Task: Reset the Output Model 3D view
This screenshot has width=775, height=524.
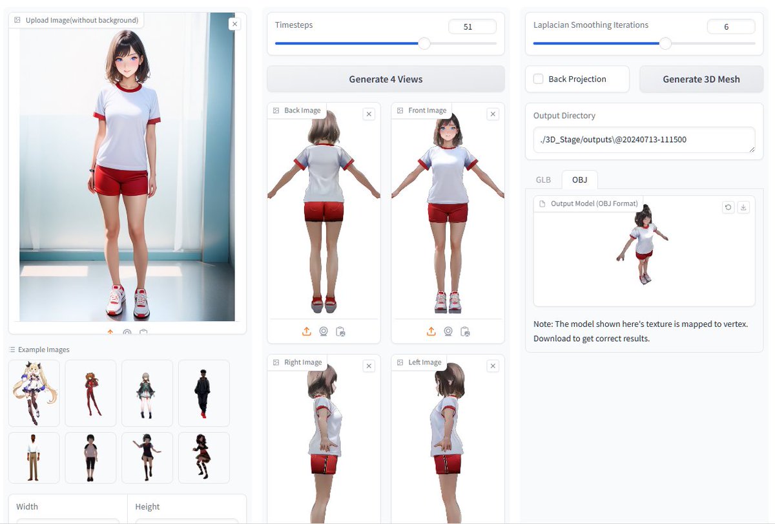Action: click(x=728, y=207)
